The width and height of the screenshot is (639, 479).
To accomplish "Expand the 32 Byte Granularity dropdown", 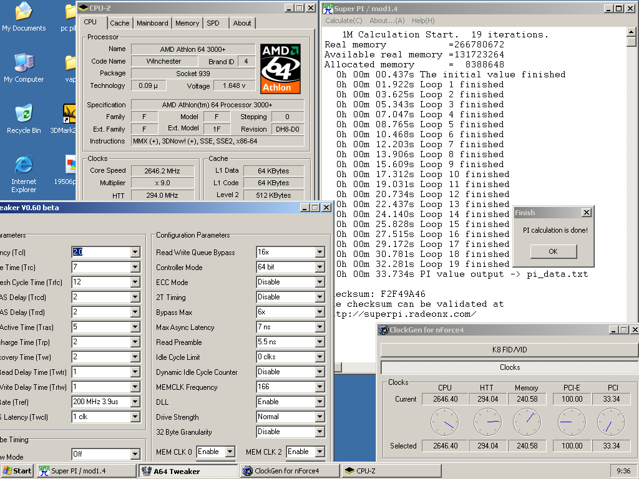I will point(320,432).
